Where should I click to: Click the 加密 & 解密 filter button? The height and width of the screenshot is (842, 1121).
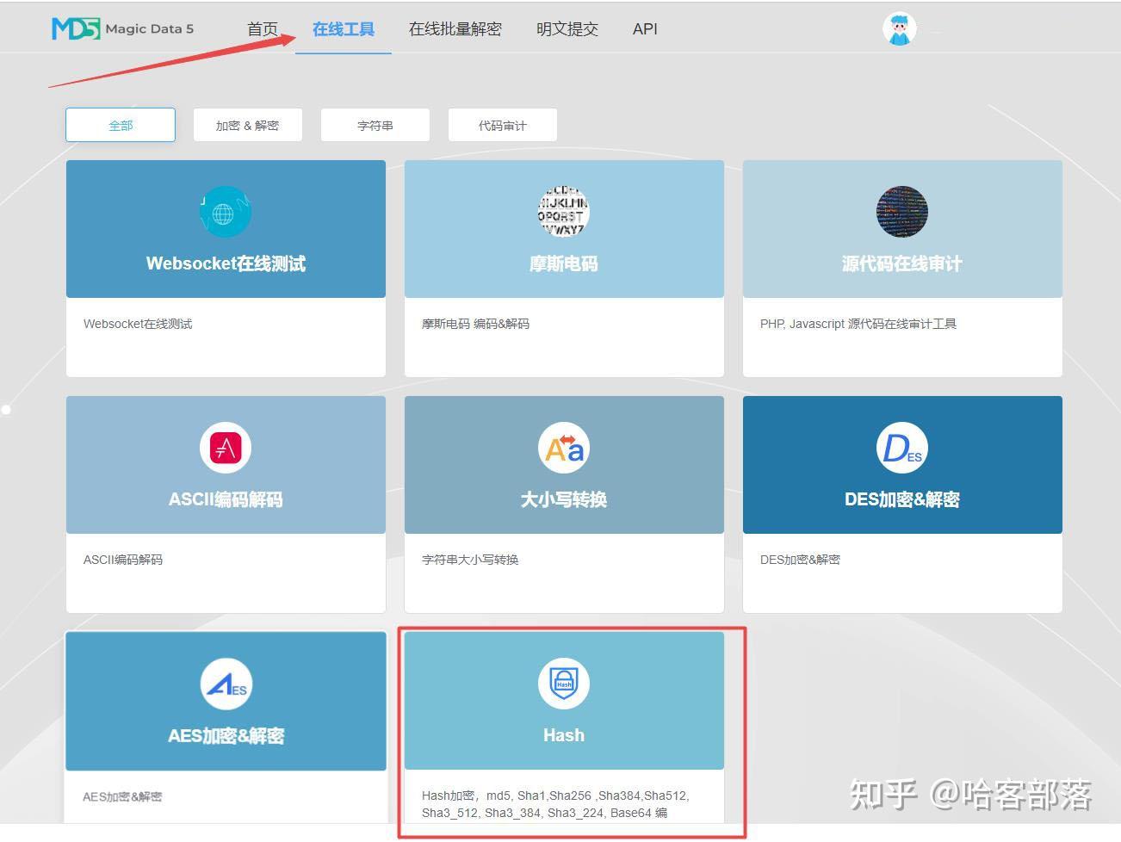[x=247, y=125]
